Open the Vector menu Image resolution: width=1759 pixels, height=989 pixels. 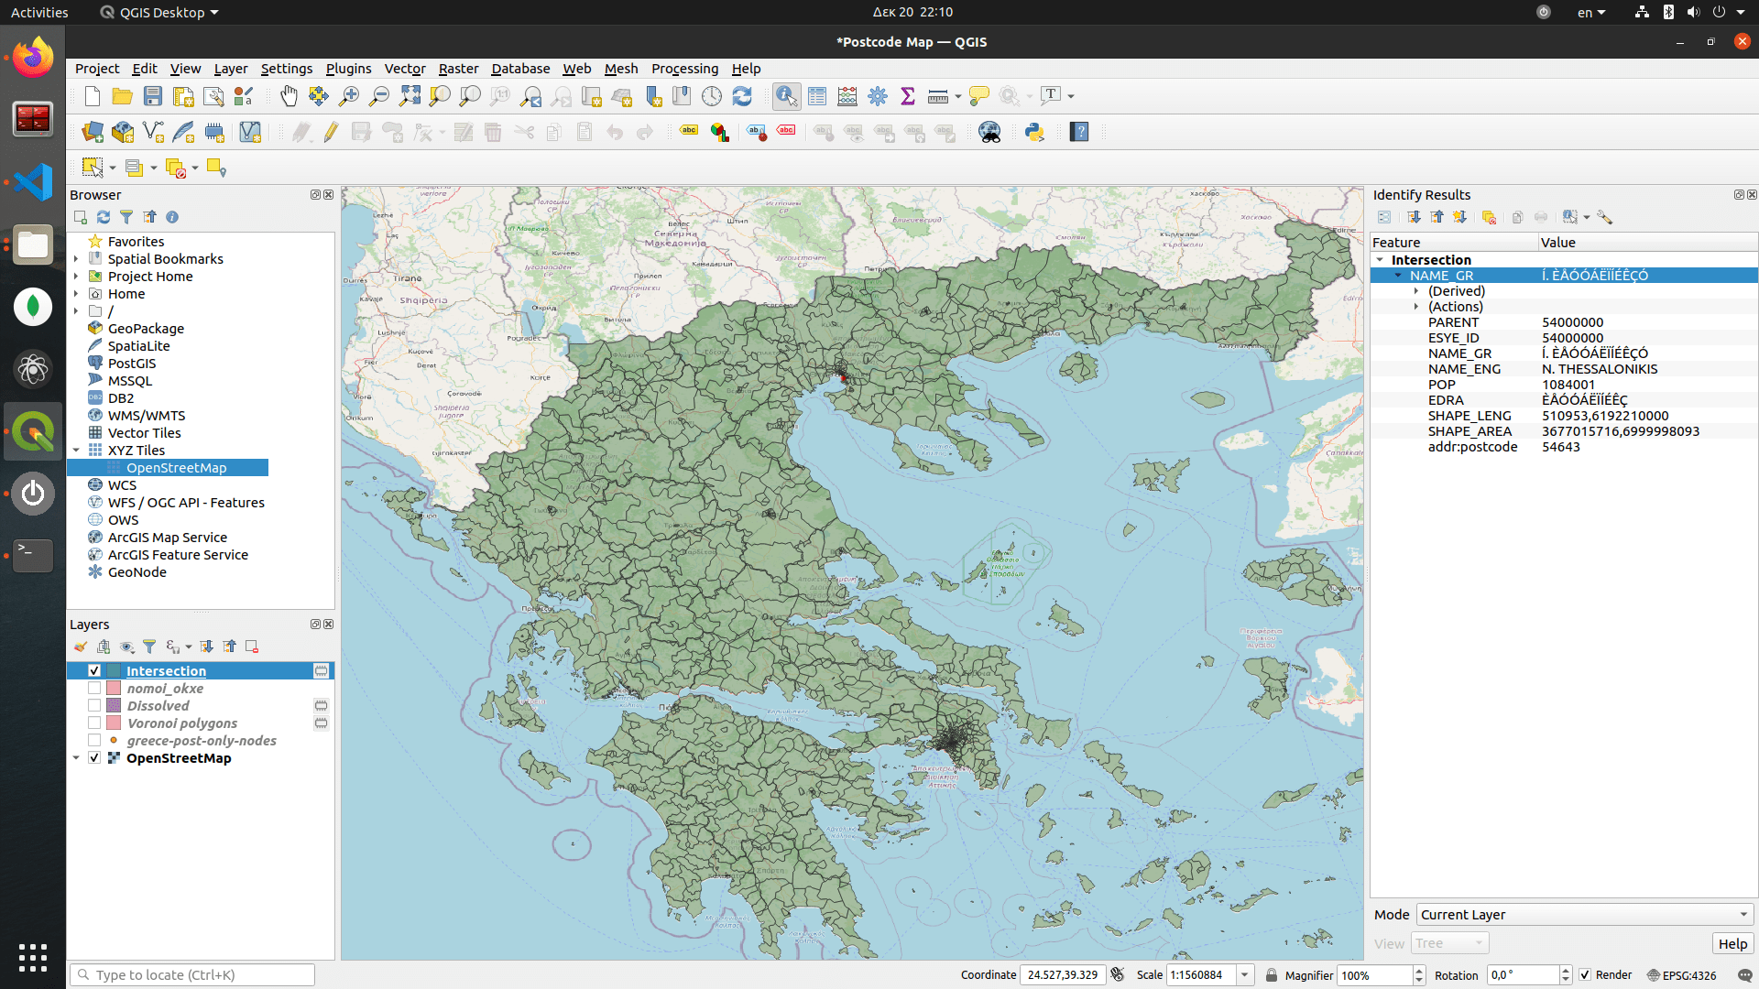(x=404, y=69)
